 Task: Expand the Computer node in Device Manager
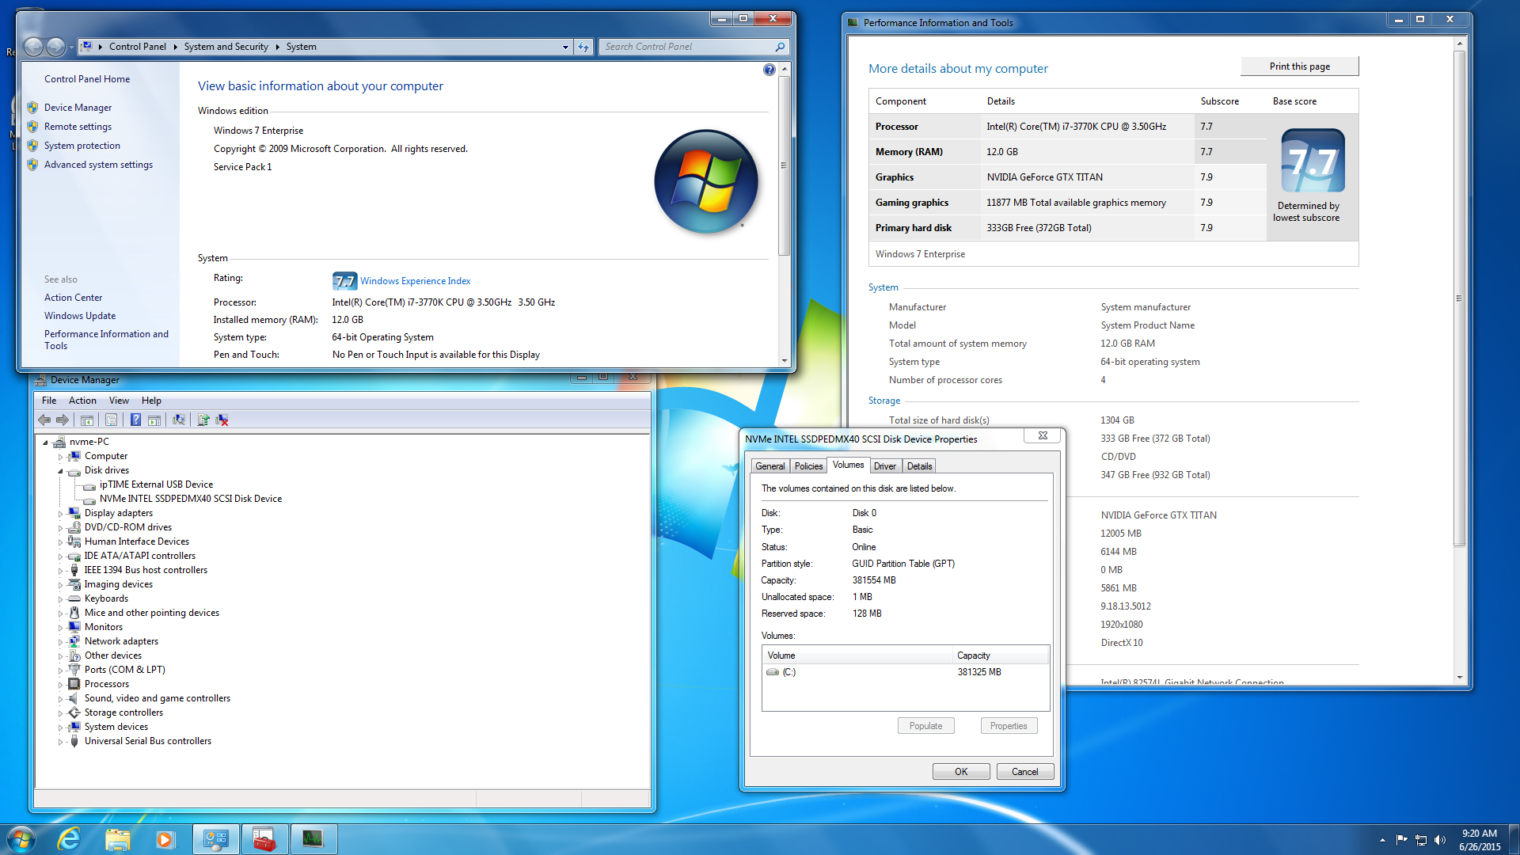[60, 457]
